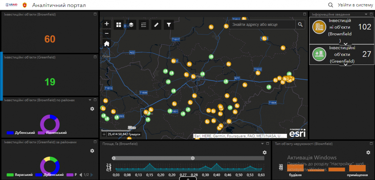Zoom in on the map
Image resolution: width=375 pixels, height=180 pixels.
pos(106,24)
